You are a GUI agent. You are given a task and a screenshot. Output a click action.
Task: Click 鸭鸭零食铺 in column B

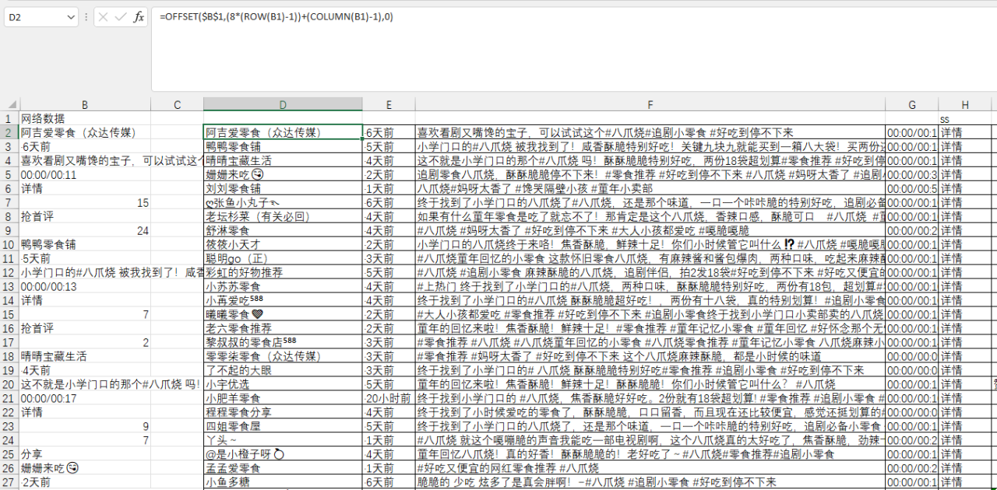(x=85, y=245)
